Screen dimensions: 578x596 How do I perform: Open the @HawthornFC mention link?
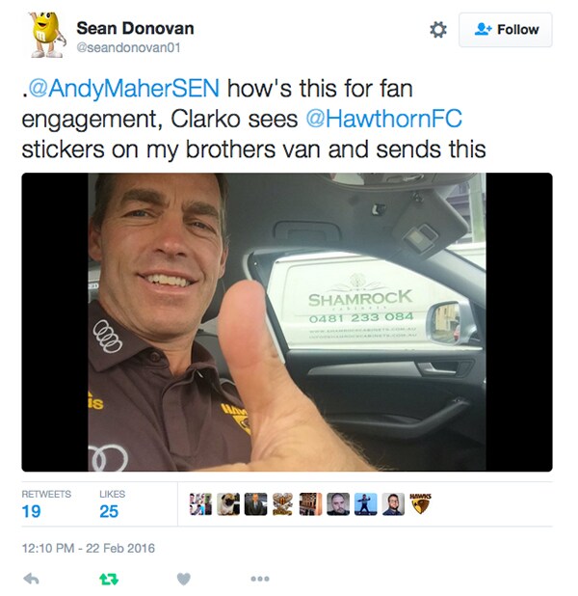tap(384, 119)
